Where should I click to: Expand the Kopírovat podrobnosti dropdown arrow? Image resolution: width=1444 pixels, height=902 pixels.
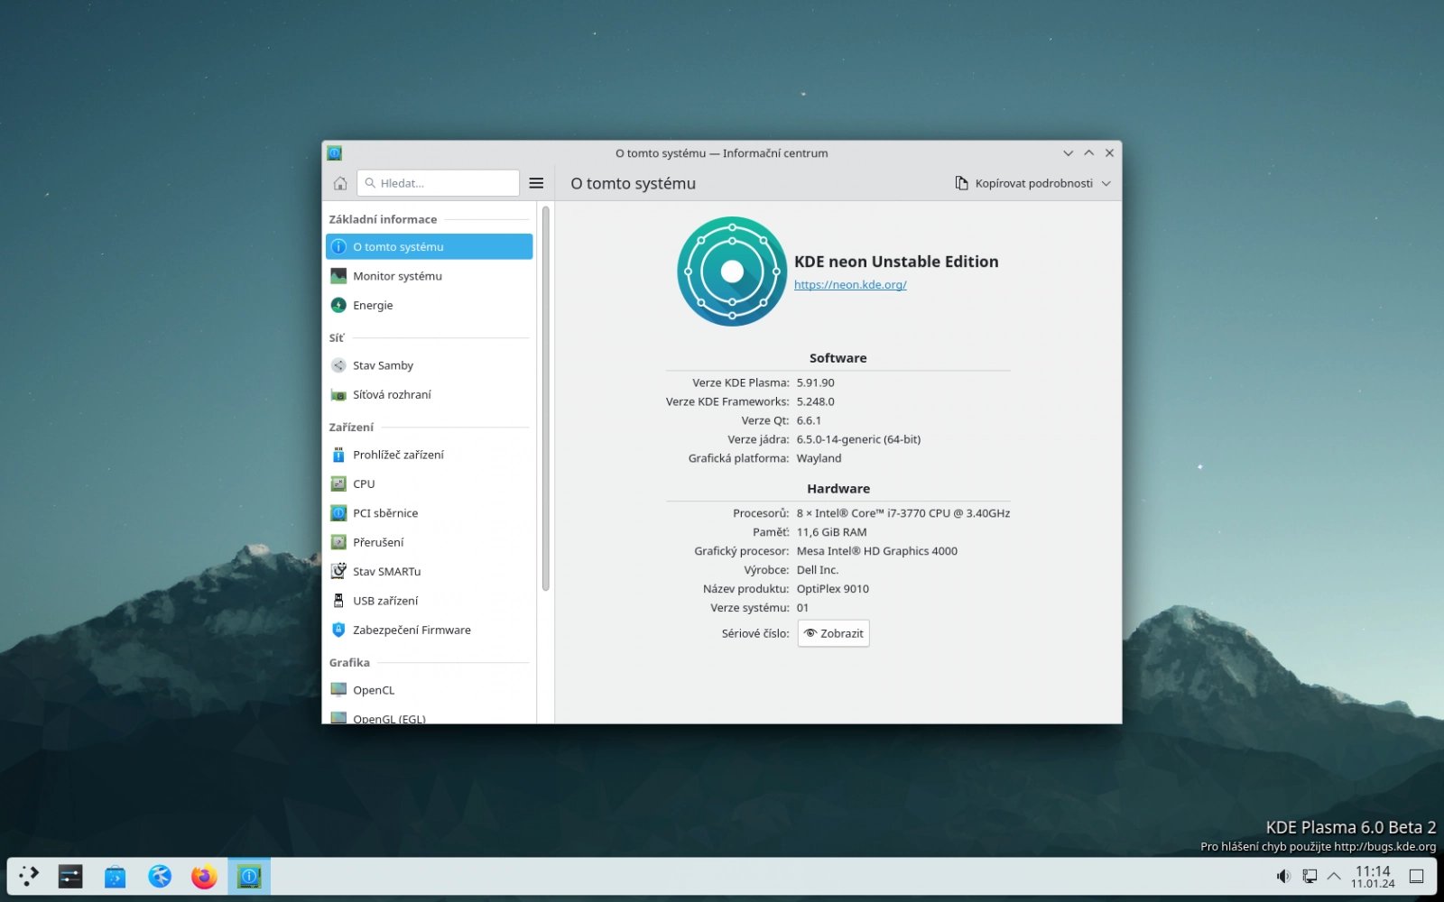pyautogui.click(x=1106, y=183)
